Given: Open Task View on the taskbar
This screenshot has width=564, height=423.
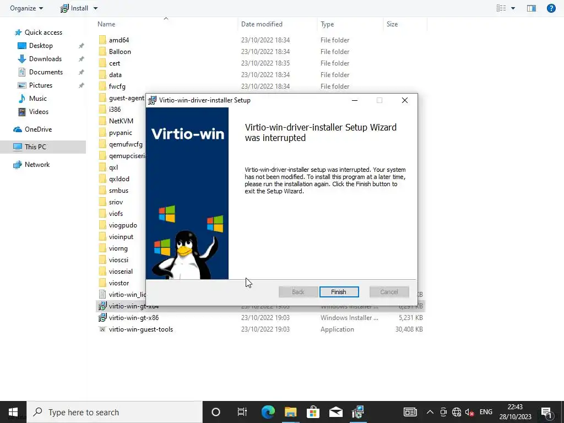Looking at the screenshot, I should point(242,412).
